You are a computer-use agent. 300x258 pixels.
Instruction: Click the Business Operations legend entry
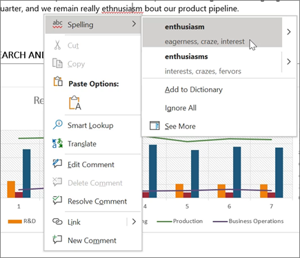point(248,221)
